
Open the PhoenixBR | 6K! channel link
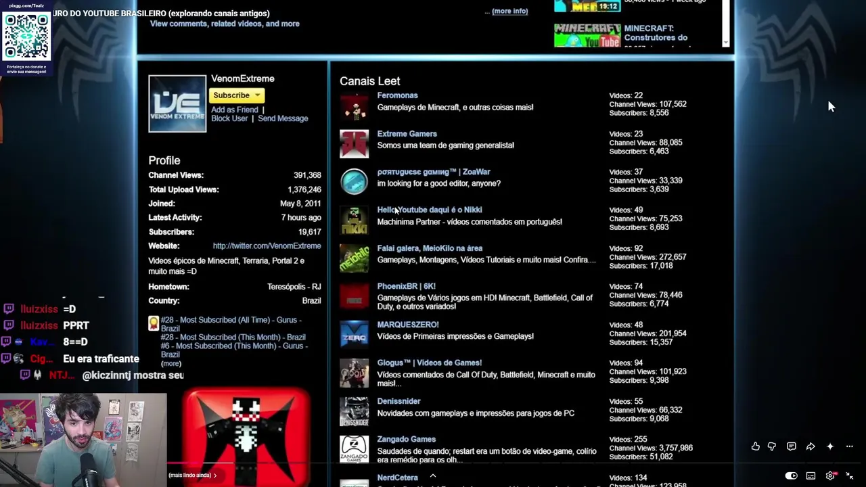pyautogui.click(x=406, y=286)
